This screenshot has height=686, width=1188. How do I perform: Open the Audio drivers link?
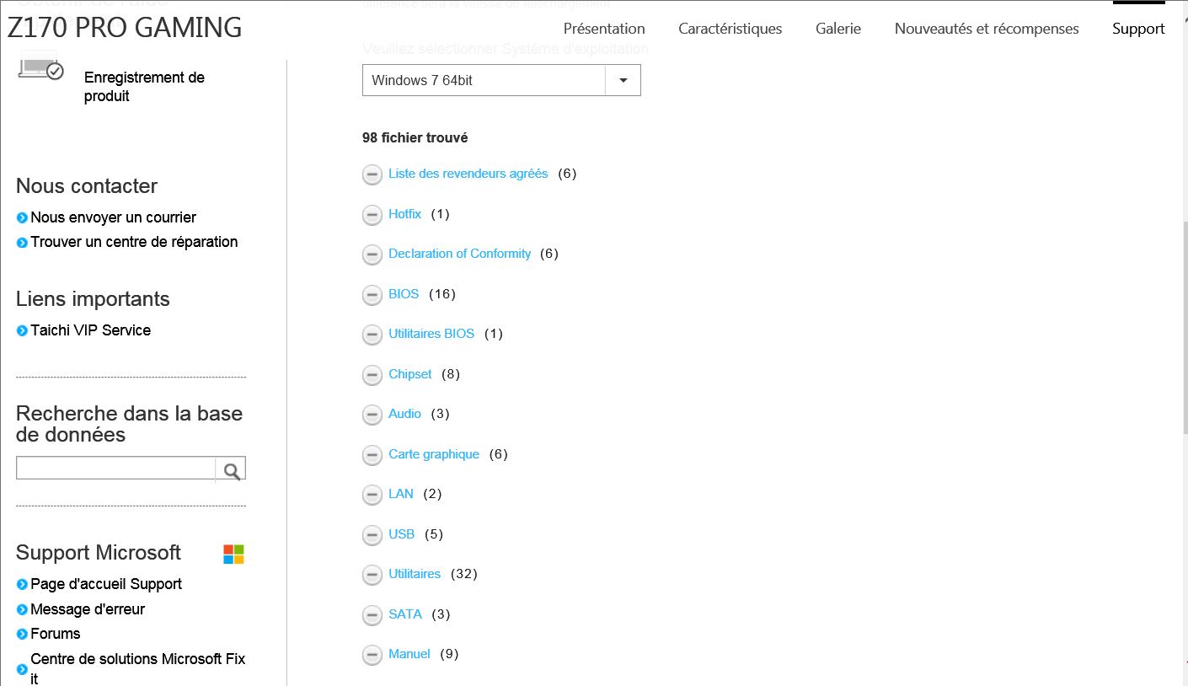coord(404,414)
